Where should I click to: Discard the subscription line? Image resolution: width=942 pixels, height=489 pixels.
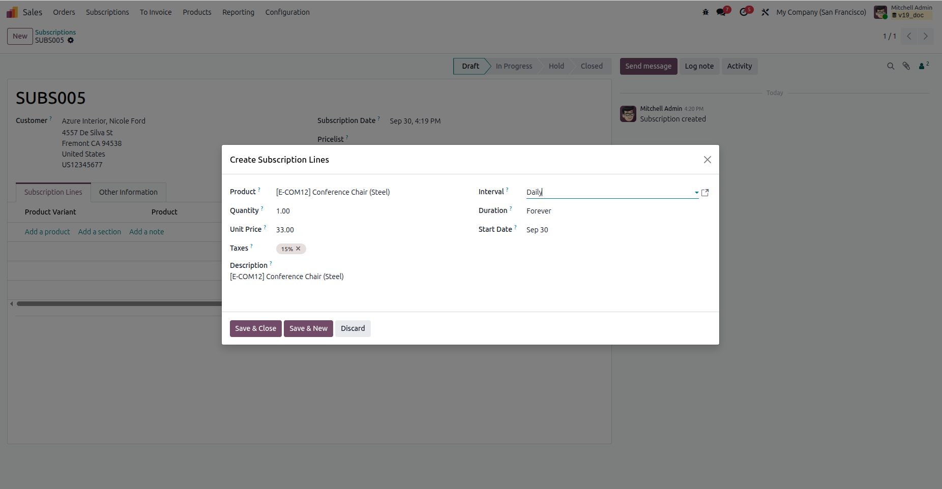pos(353,328)
